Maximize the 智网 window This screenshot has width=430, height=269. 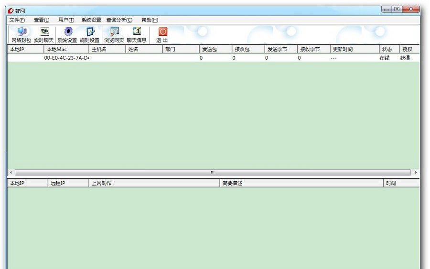click(x=397, y=10)
